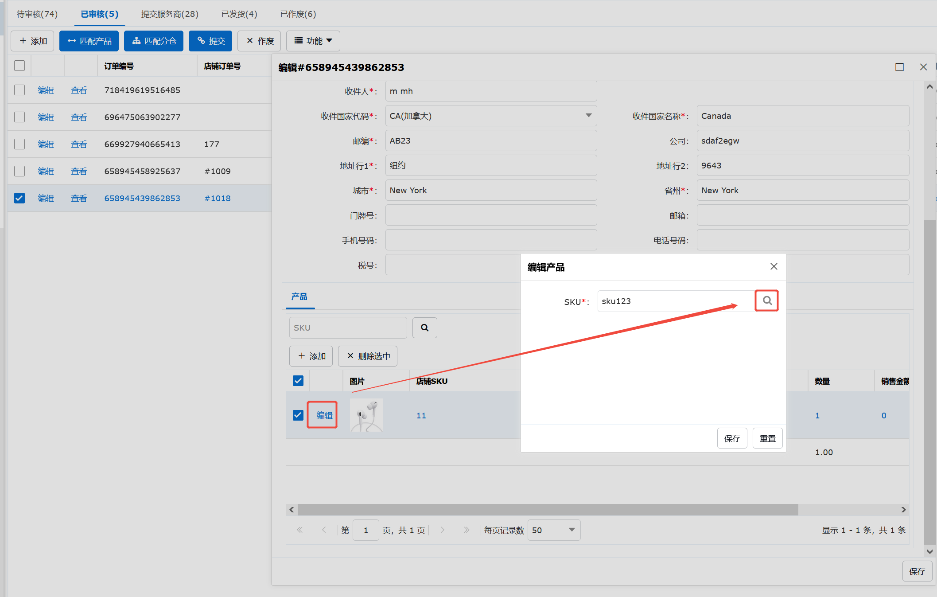937x597 pixels.
Task: Tick the checkbox for order 718419619516485
Action: click(19, 90)
